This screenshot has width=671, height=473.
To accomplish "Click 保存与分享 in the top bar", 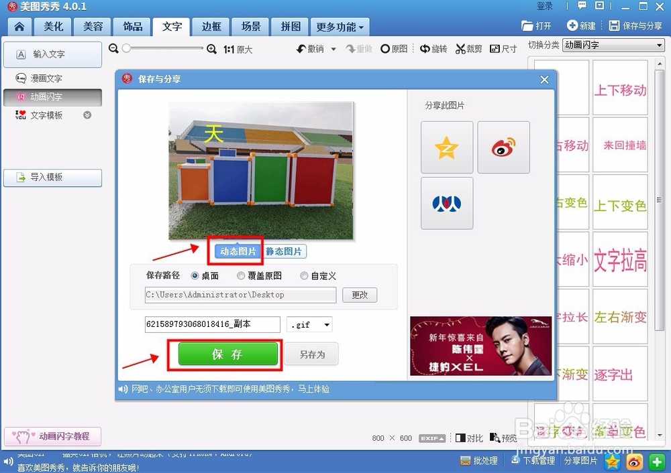I will [x=635, y=25].
